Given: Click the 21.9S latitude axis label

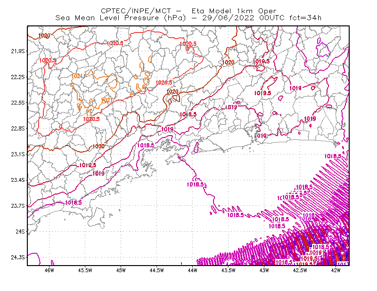Looking at the screenshot, I should (x=18, y=51).
